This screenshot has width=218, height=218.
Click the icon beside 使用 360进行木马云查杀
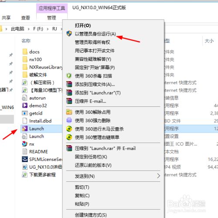point(69,129)
